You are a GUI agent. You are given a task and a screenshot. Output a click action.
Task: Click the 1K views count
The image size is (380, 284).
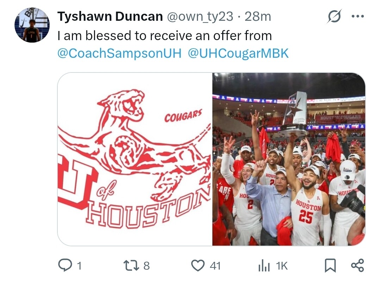[282, 266]
